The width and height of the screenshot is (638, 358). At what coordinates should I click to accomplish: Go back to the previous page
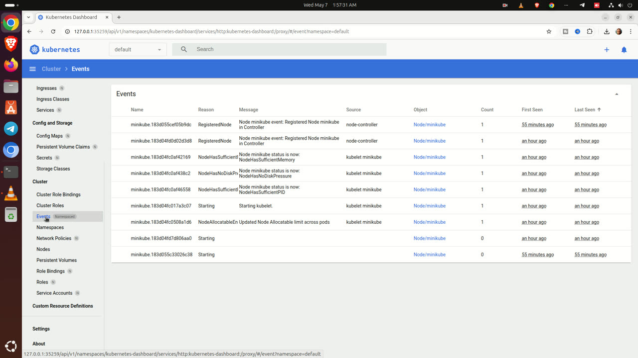click(29, 31)
